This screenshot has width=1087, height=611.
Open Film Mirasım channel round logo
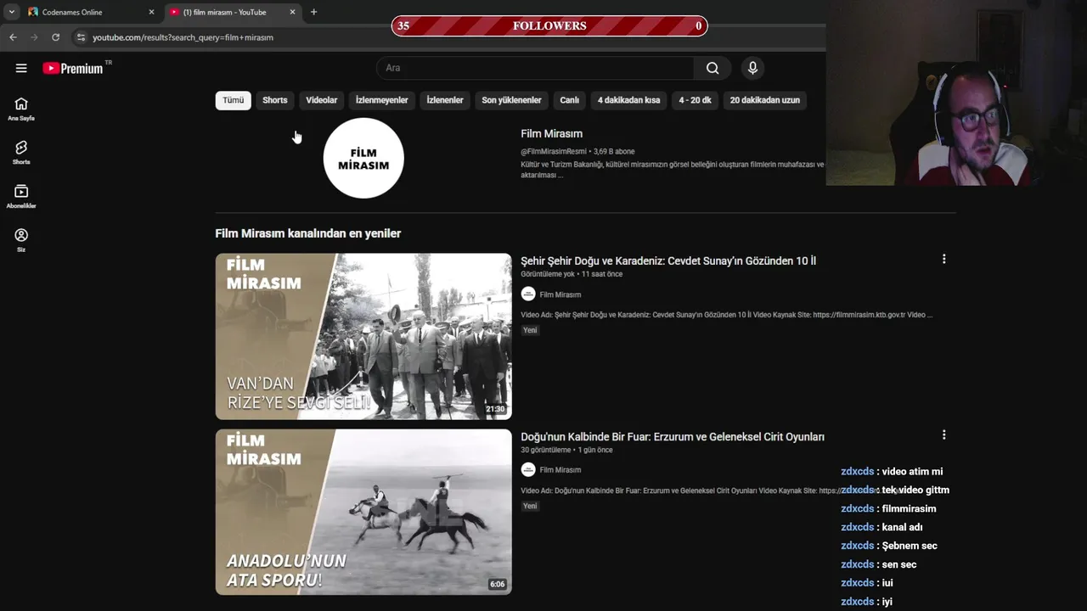363,158
